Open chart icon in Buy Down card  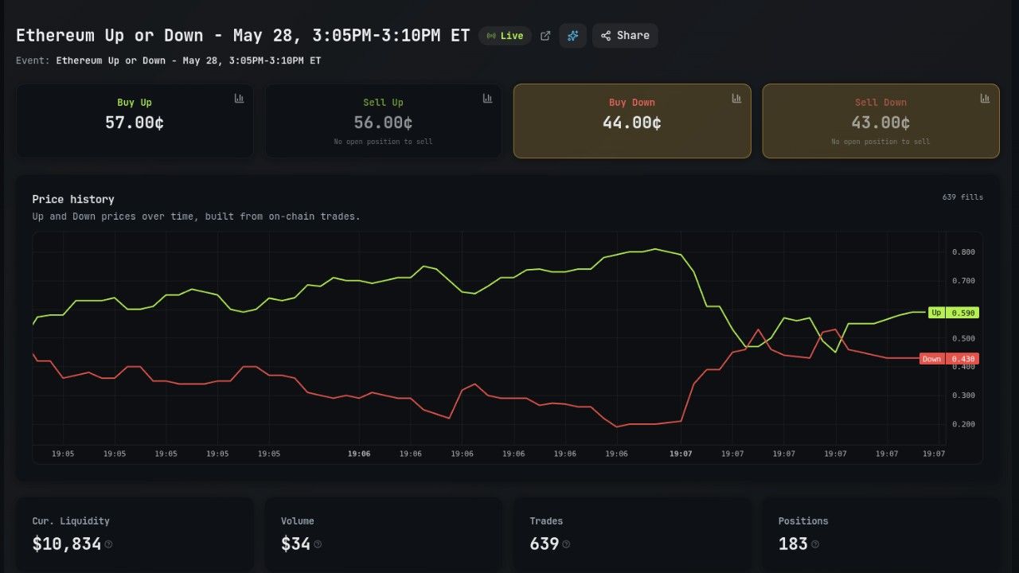click(x=736, y=98)
